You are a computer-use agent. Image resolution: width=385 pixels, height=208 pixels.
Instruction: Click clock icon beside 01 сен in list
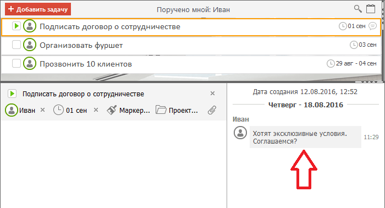click(343, 26)
